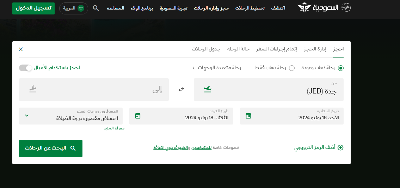Swap origin and destination with arrows icon
The height and width of the screenshot is (188, 400).
click(181, 89)
